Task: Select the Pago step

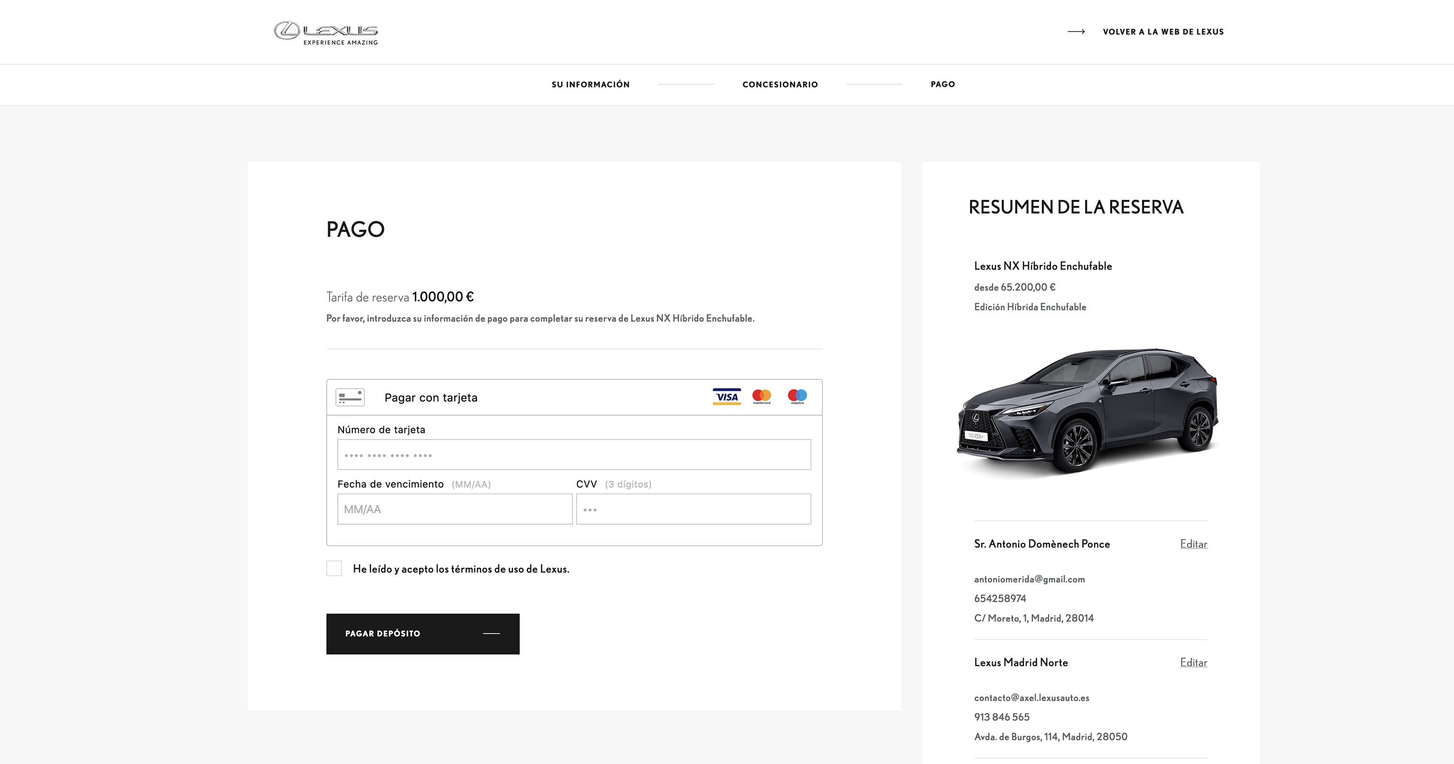Action: tap(943, 84)
